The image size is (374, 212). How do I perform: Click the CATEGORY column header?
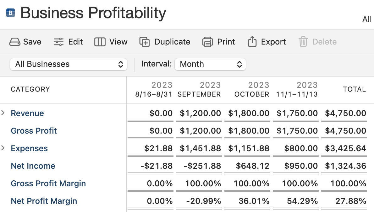(x=30, y=89)
